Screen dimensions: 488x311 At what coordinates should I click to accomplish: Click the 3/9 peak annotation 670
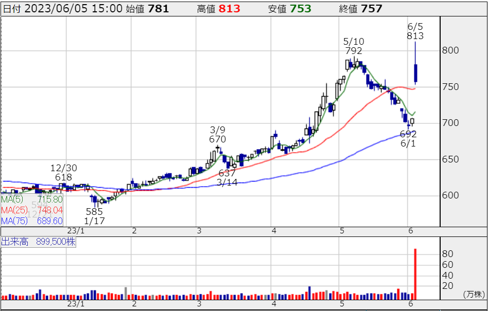(218, 139)
